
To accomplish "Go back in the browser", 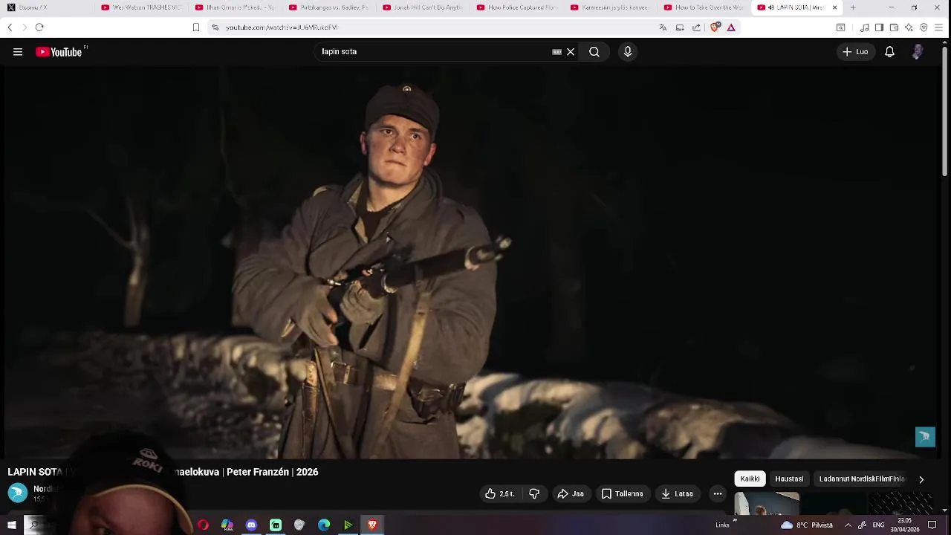I will pyautogui.click(x=10, y=27).
